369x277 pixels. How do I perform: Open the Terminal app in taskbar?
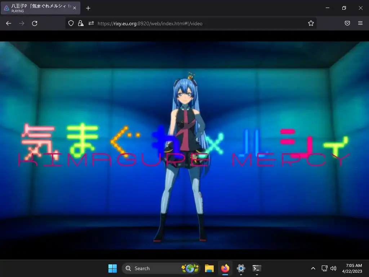257,268
